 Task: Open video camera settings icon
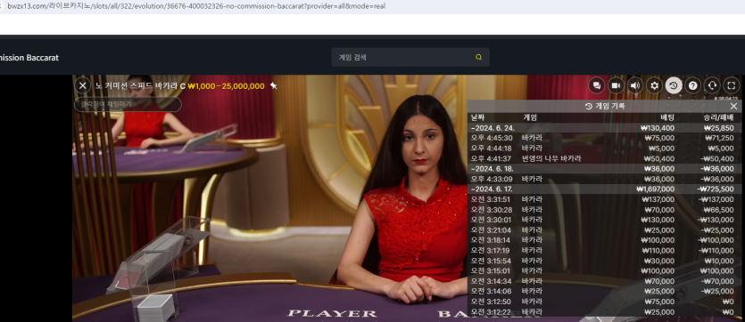(x=617, y=85)
